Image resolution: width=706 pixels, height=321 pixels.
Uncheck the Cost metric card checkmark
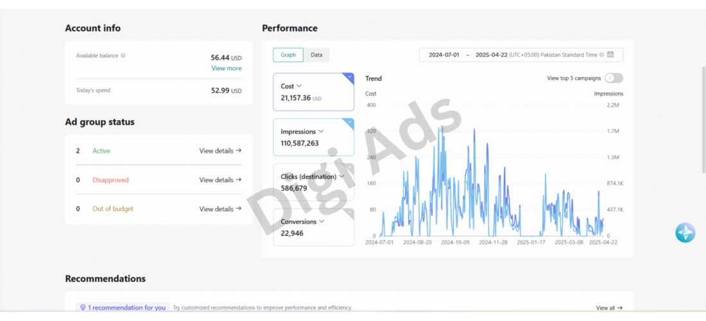click(349, 77)
